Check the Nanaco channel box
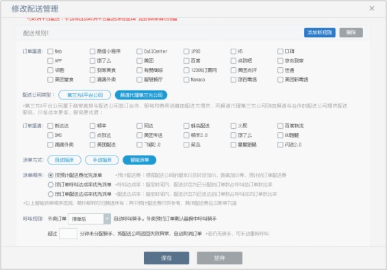 186,79
